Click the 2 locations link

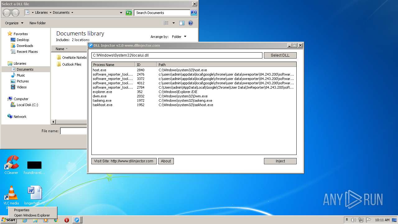point(81,40)
